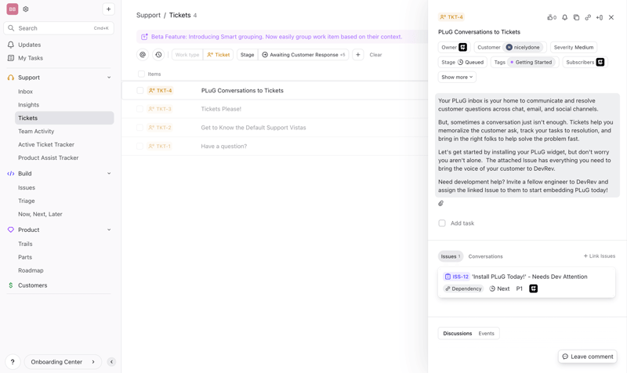Click + Link Issues
Image resolution: width=627 pixels, height=373 pixels.
[599, 256]
